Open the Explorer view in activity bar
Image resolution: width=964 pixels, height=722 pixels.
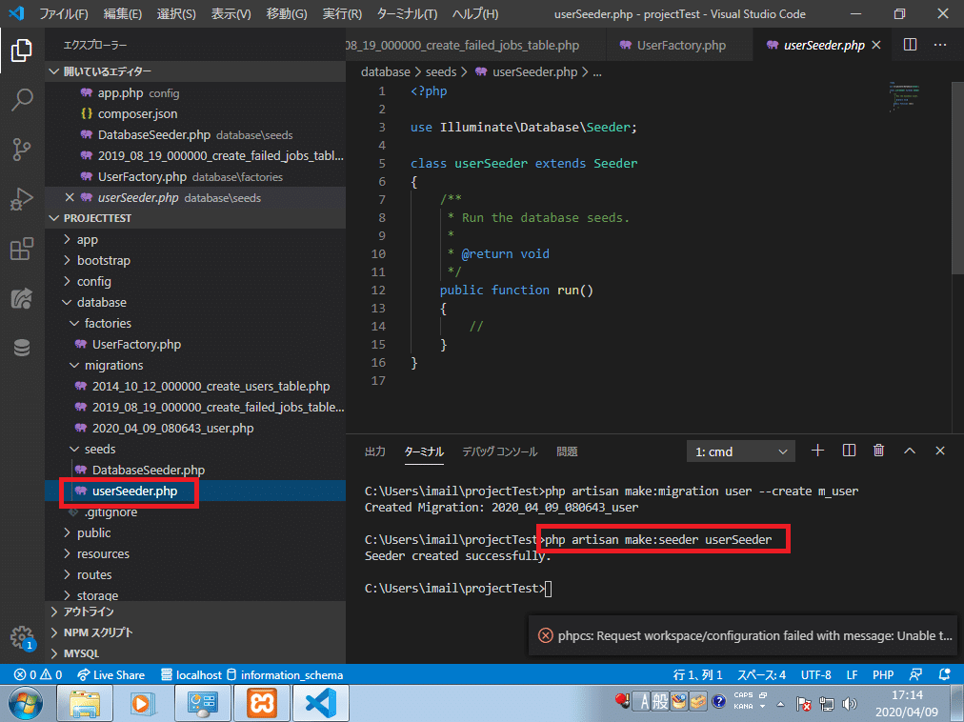click(x=22, y=50)
